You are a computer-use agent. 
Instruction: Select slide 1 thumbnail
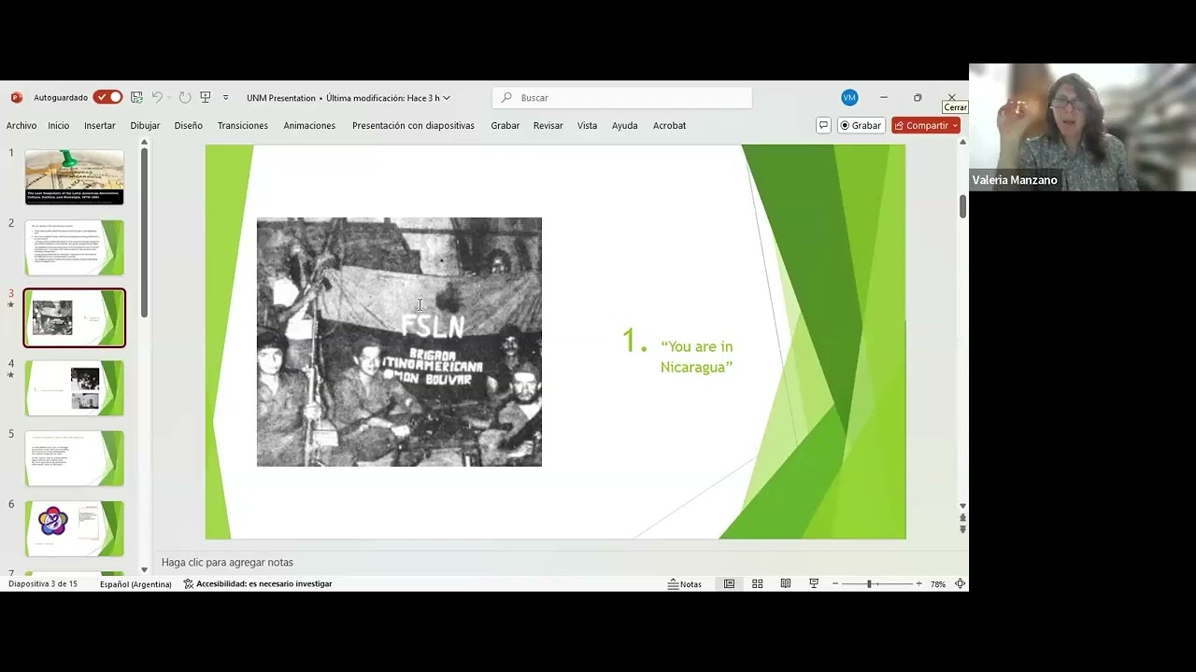pos(75,177)
